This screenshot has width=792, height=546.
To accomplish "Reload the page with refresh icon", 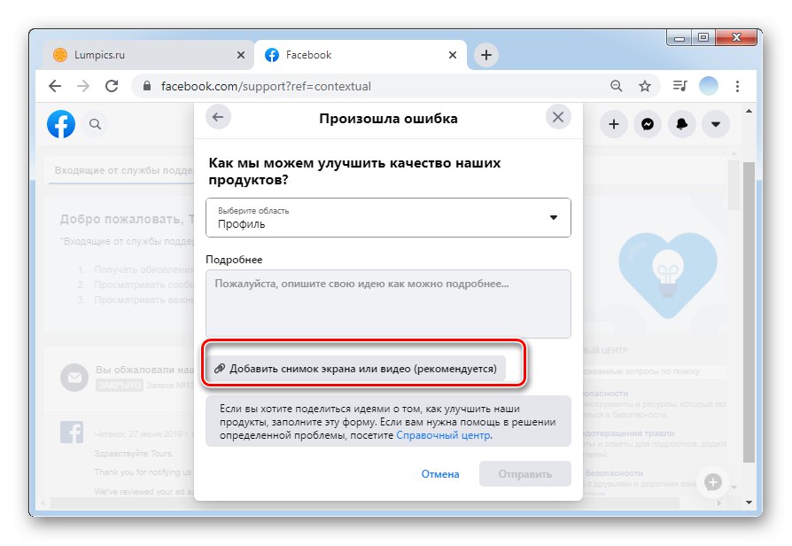I will (x=112, y=87).
